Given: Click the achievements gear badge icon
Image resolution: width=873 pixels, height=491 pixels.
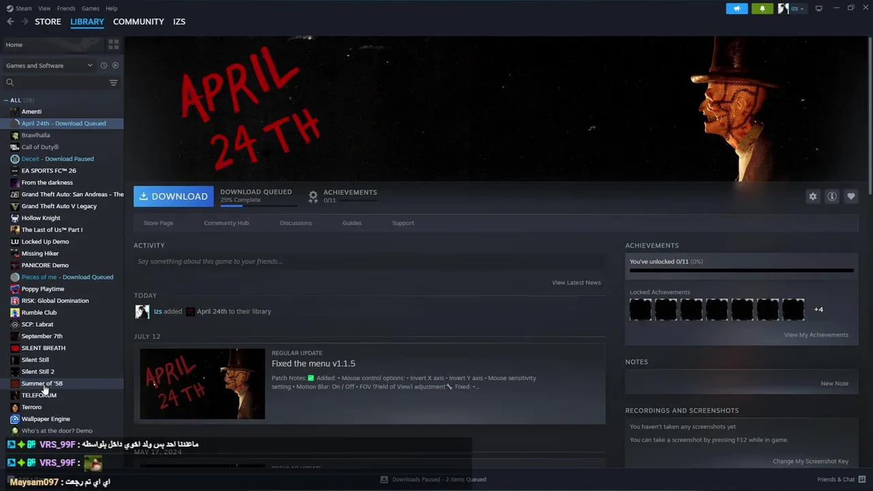Looking at the screenshot, I should tap(313, 196).
